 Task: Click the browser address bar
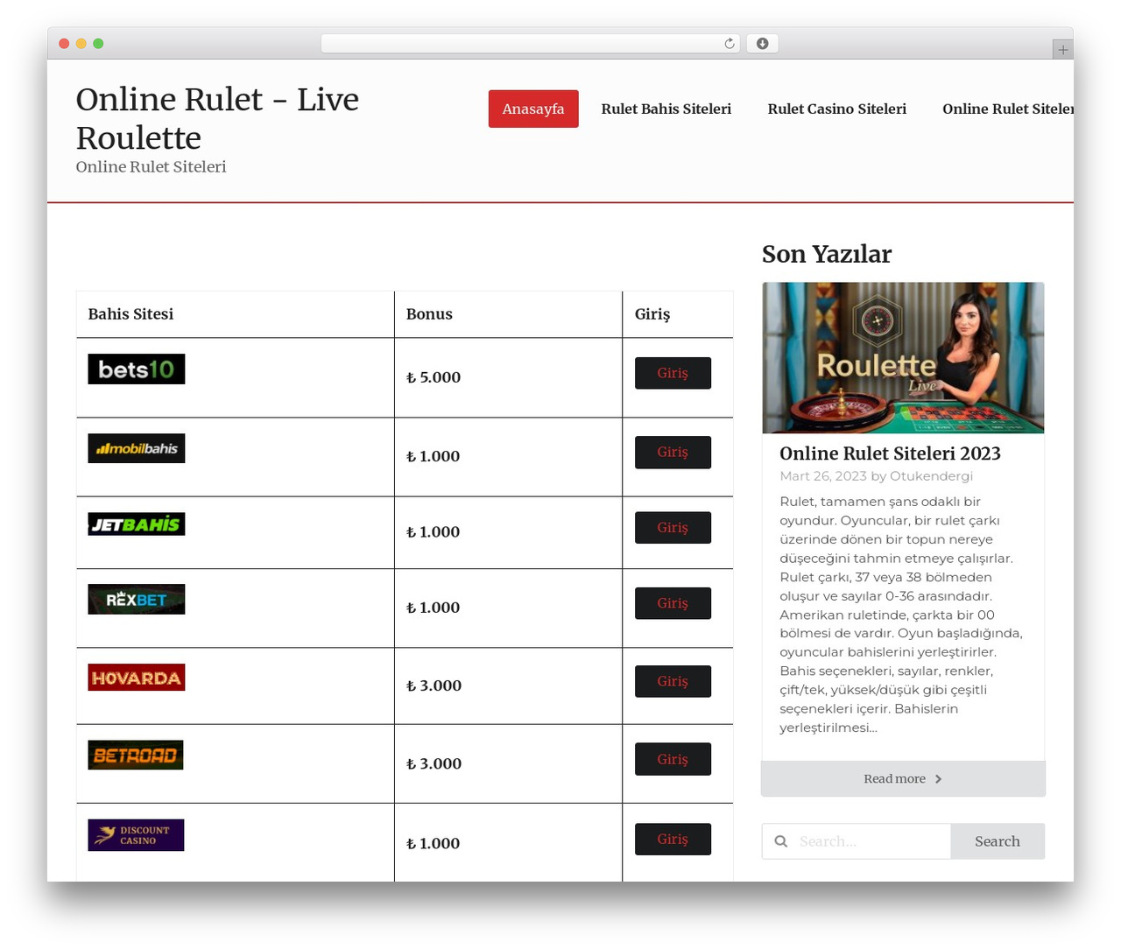(x=531, y=44)
